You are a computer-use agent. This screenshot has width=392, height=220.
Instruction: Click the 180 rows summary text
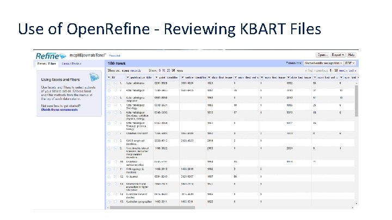pos(117,64)
